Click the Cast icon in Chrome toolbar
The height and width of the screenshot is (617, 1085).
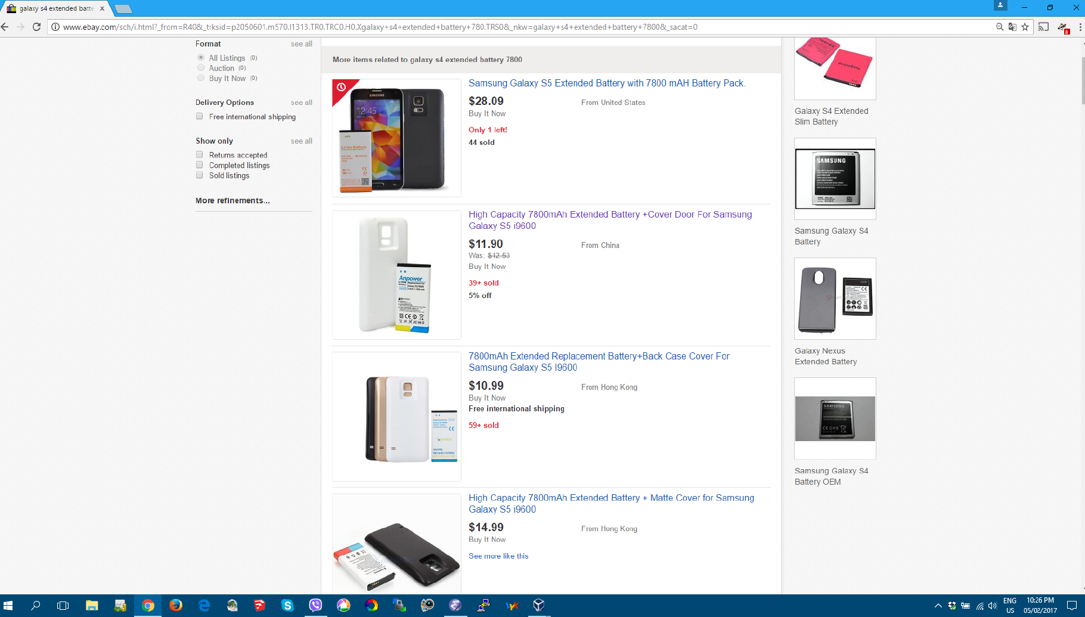pos(1043,27)
